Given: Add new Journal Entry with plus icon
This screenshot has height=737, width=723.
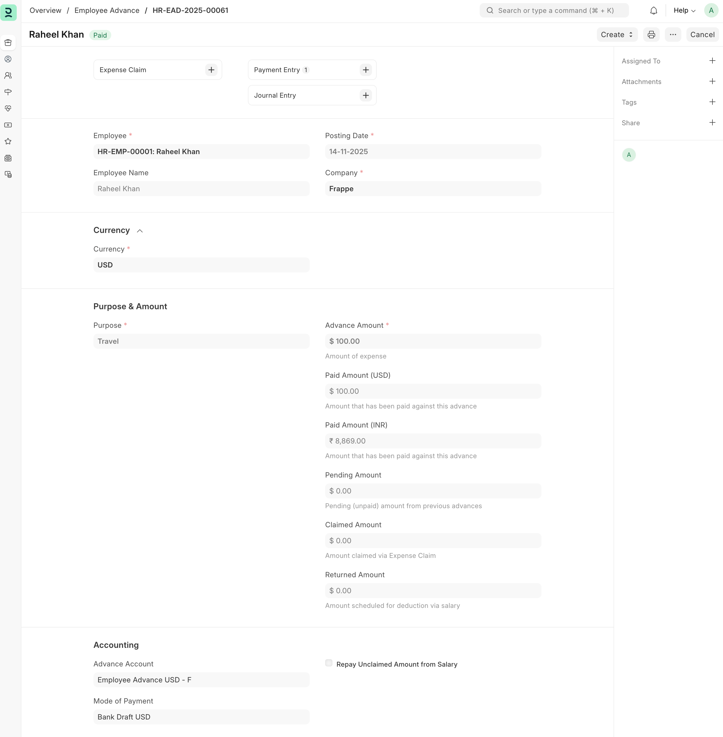Looking at the screenshot, I should 365,95.
